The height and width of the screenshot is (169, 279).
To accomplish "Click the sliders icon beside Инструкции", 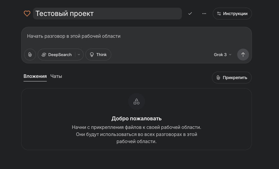I will pos(219,14).
